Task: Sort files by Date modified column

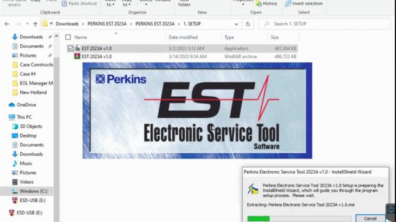Action: point(183,37)
